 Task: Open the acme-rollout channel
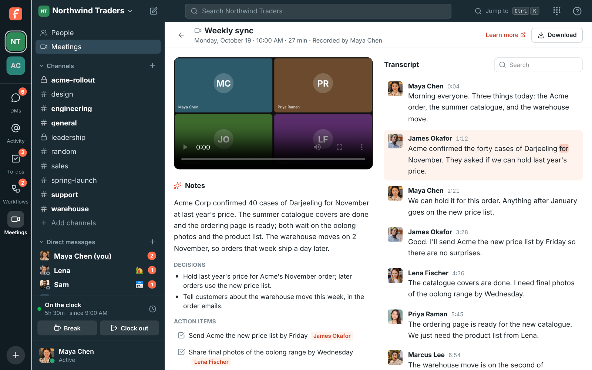click(98, 80)
